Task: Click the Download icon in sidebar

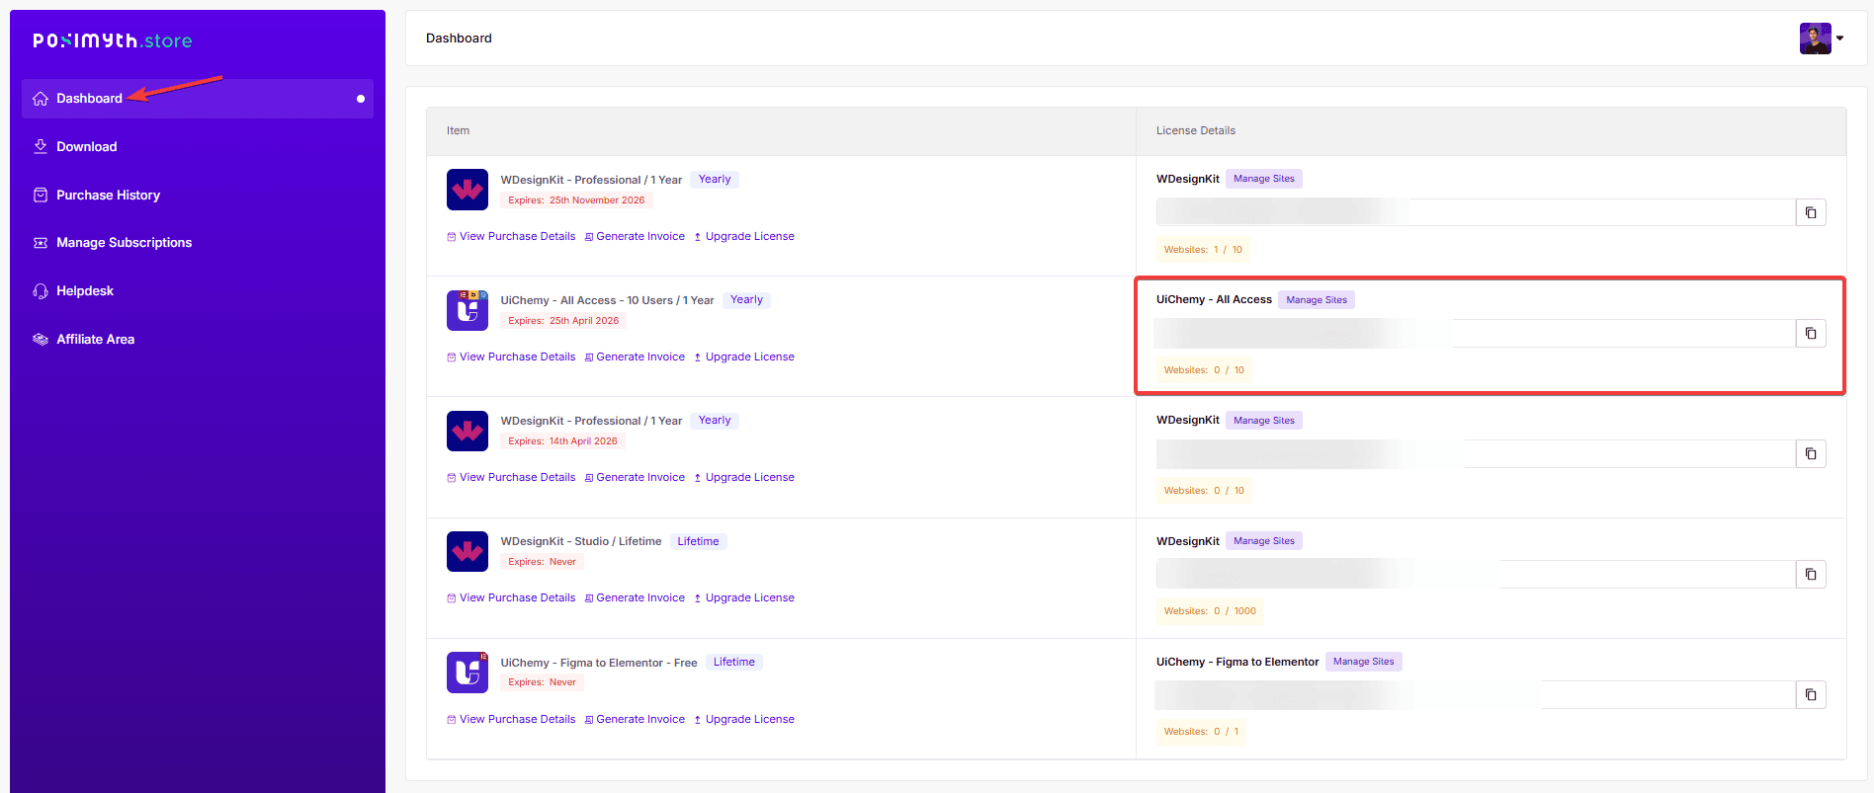Action: pyautogui.click(x=41, y=146)
